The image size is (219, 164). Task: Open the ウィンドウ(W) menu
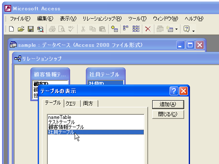(165, 19)
